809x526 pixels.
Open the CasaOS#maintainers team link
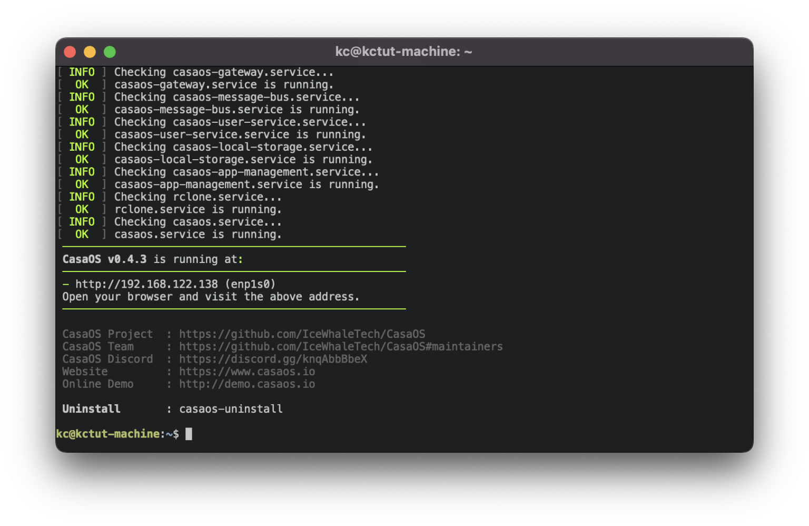pyautogui.click(x=341, y=347)
